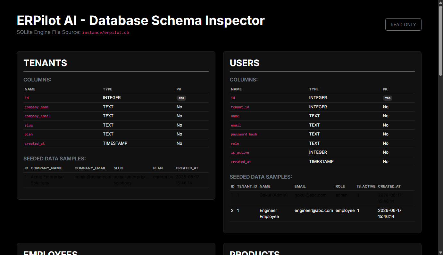Click INTEGER type of TENANTS id row
The width and height of the screenshot is (443, 255).
click(112, 97)
